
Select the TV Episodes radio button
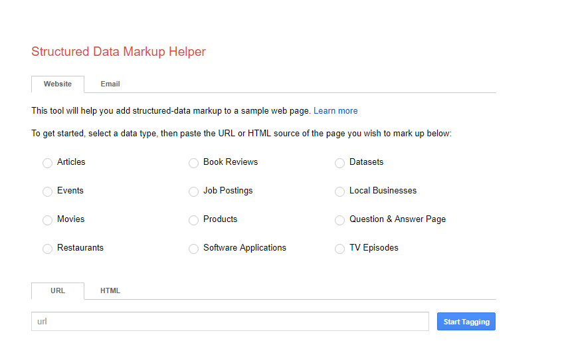[x=339, y=249]
